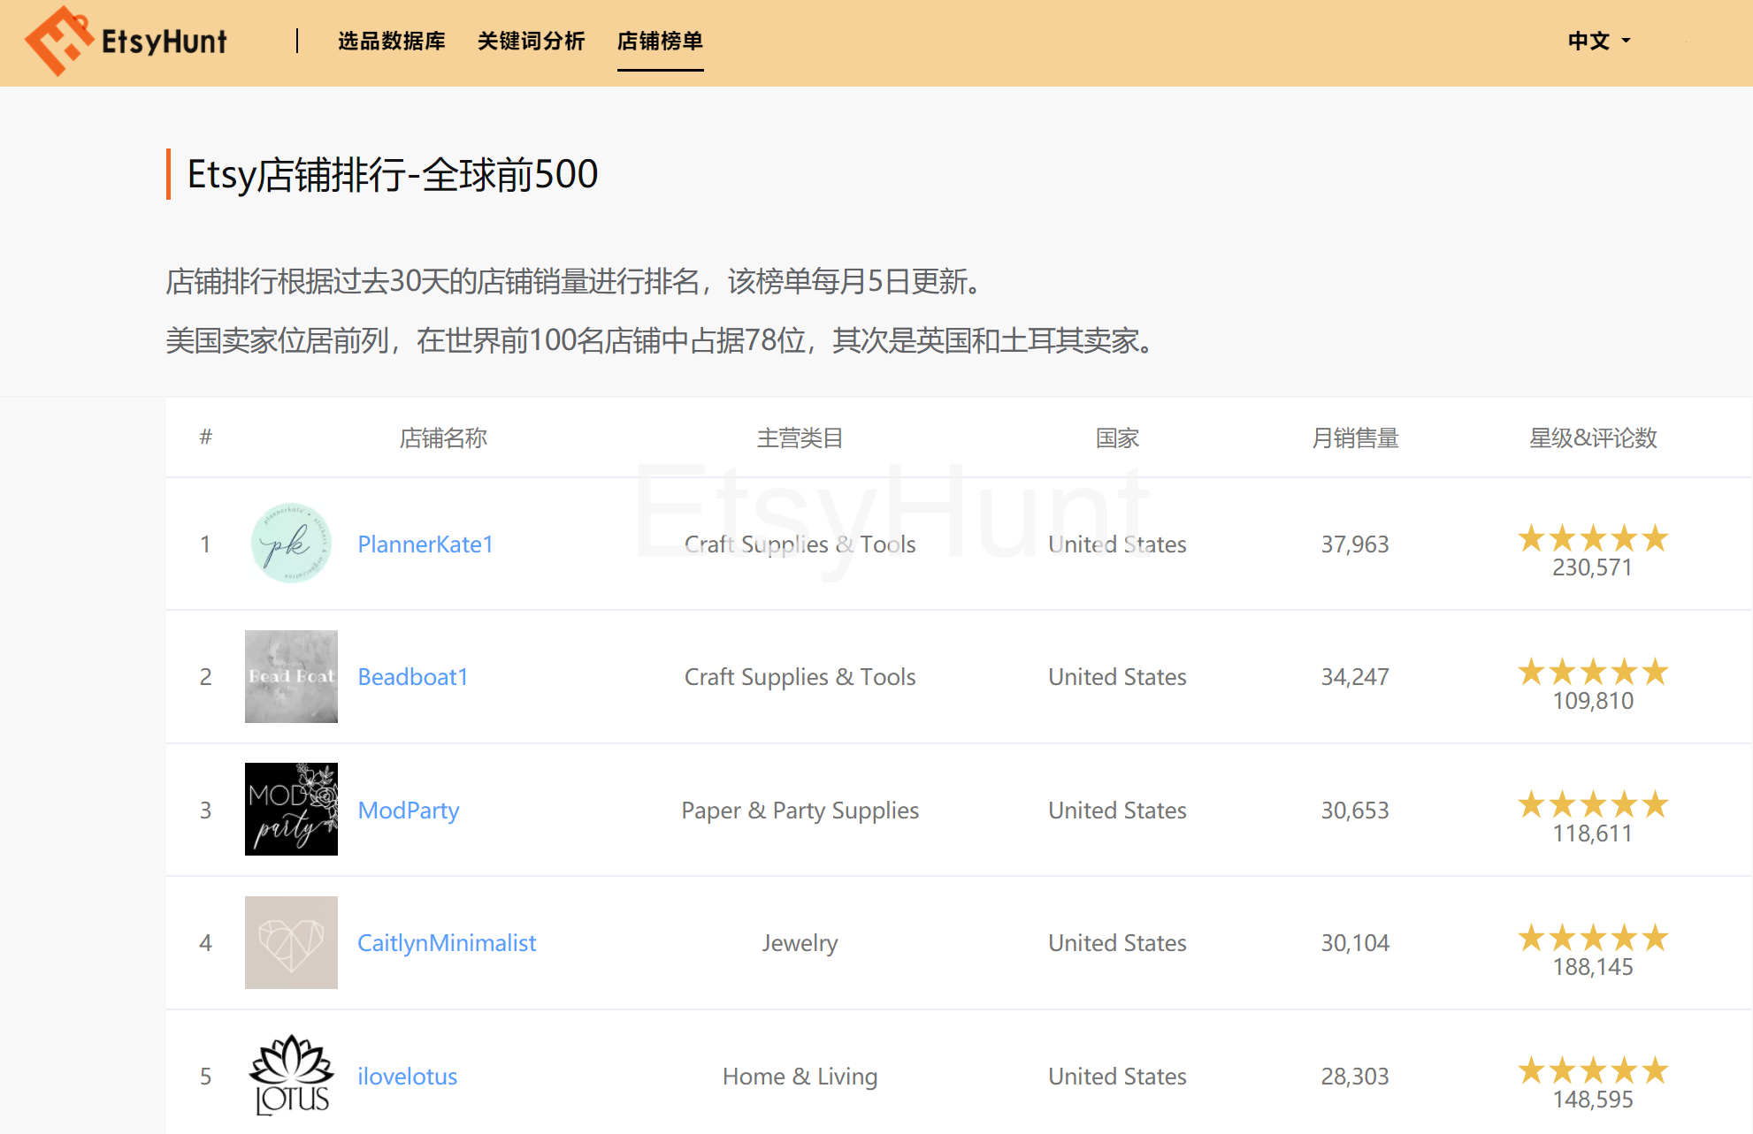Click the 店铺名称 column header

[443, 438]
